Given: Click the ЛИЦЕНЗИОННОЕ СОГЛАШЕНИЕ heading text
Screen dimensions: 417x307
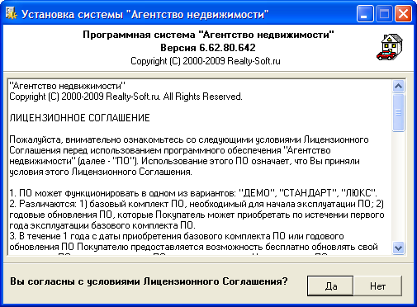Looking at the screenshot, I should (x=79, y=118).
